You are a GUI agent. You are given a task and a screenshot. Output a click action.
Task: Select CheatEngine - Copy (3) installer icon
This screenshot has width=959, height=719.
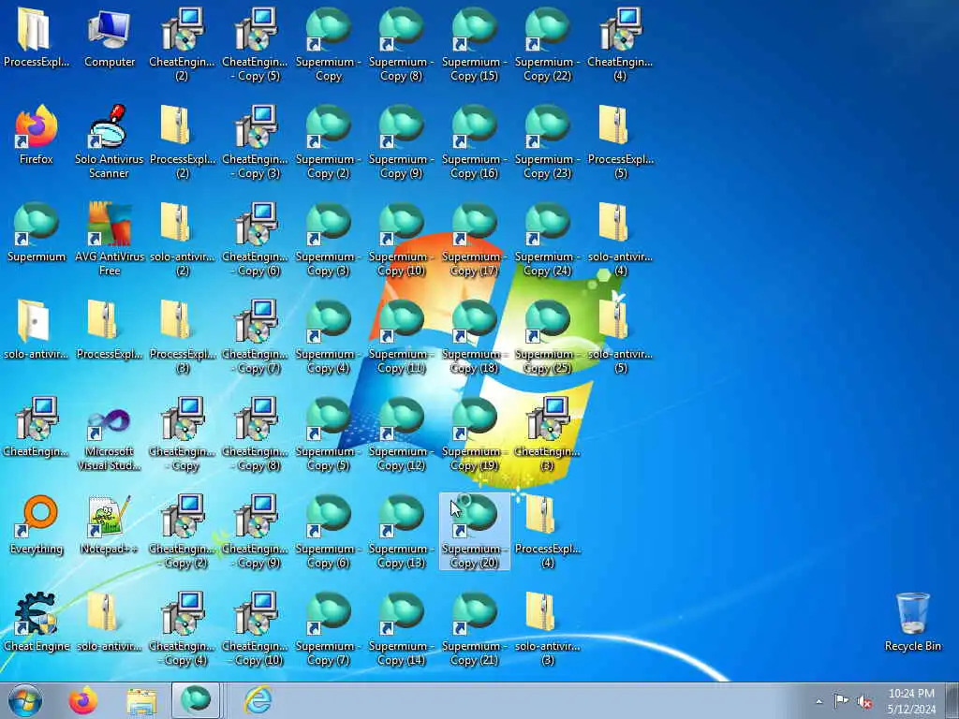(255, 142)
